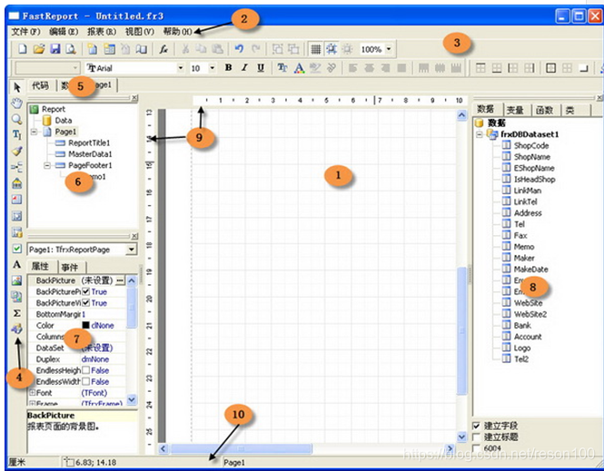Check the 建立标题 checkbox
The image size is (604, 471).
(x=477, y=437)
